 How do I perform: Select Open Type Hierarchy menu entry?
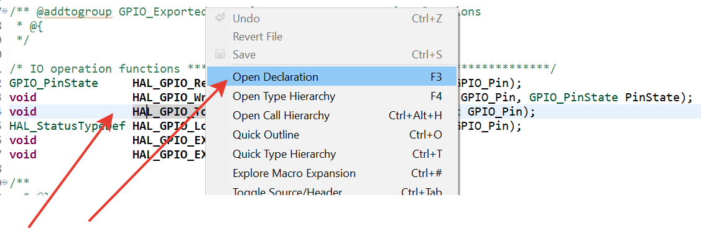(332, 96)
